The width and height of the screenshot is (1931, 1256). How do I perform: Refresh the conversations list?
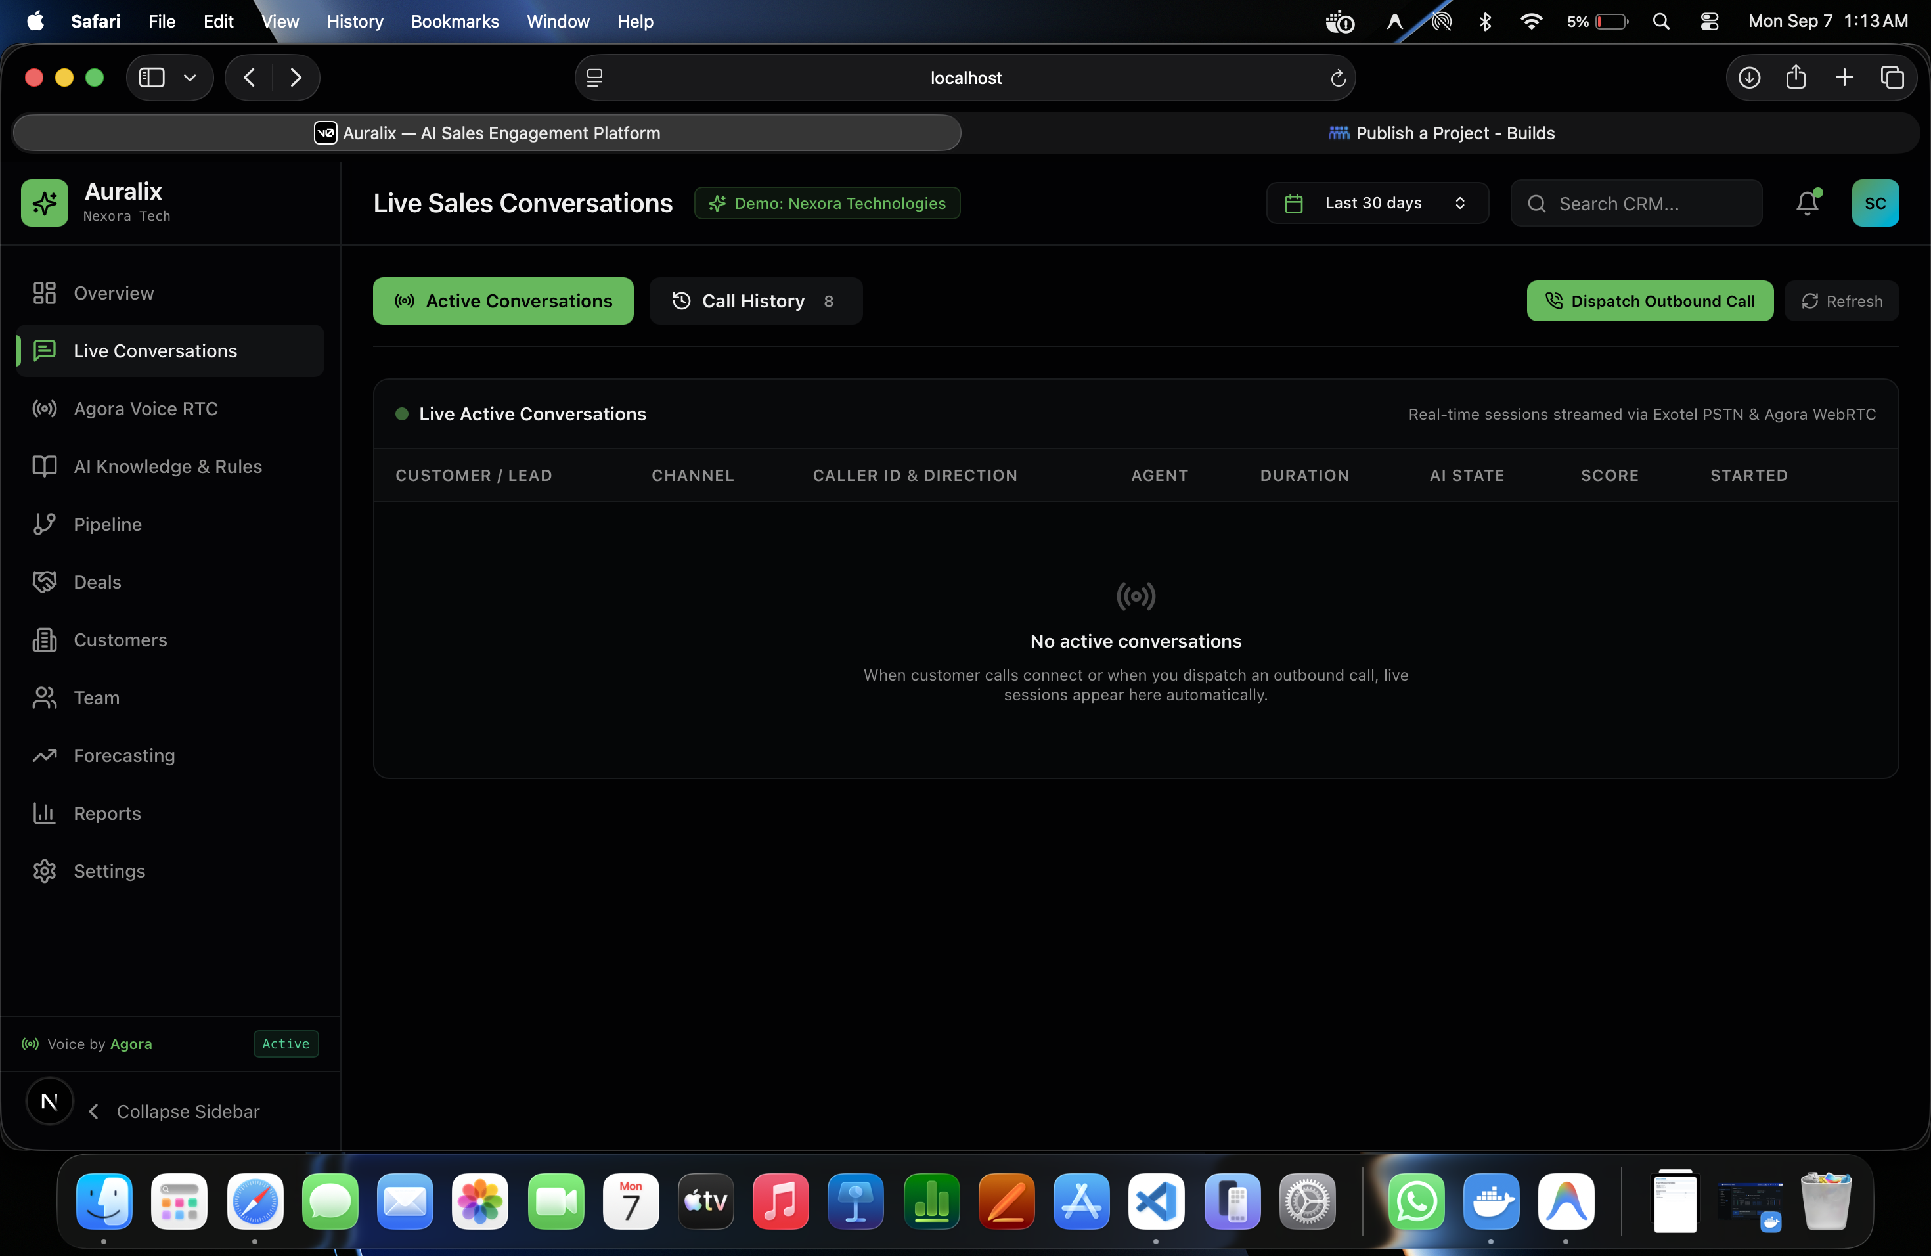1842,301
